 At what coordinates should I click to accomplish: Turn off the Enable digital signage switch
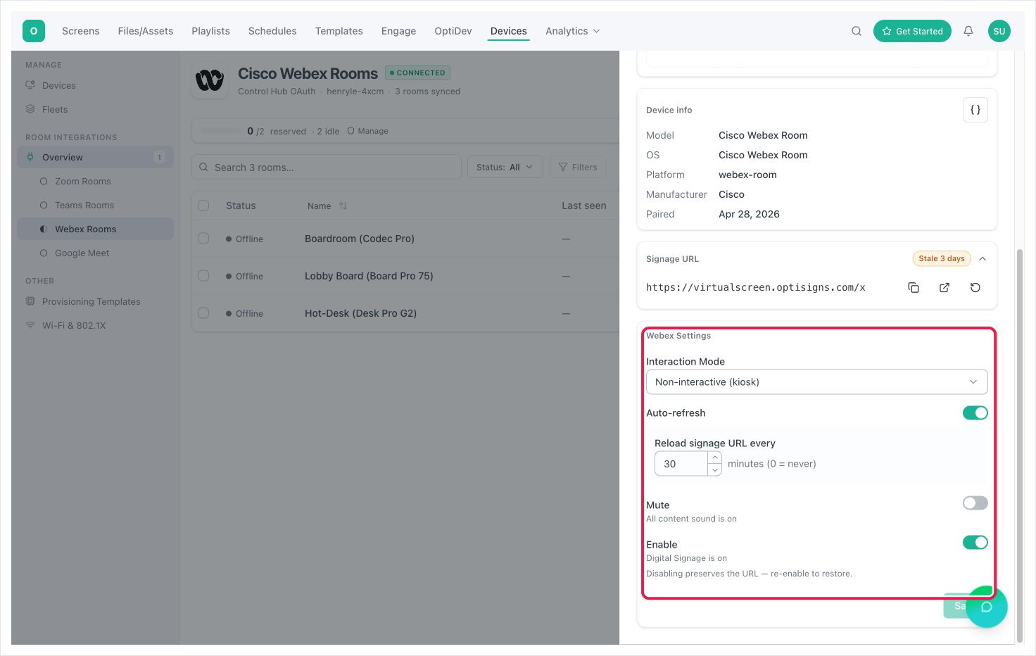[975, 542]
